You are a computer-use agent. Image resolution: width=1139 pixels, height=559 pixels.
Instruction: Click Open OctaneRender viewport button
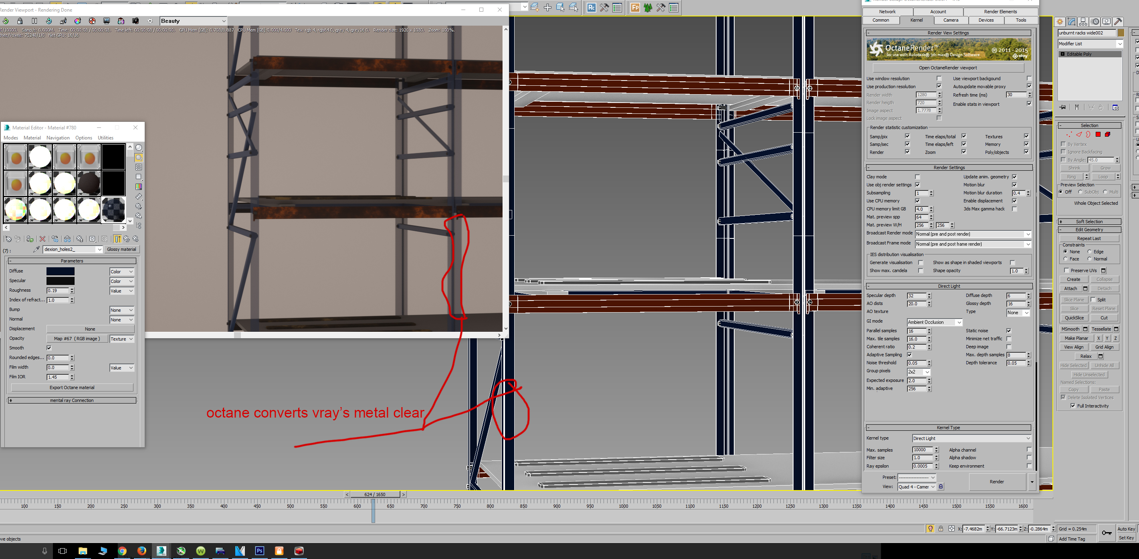[947, 68]
